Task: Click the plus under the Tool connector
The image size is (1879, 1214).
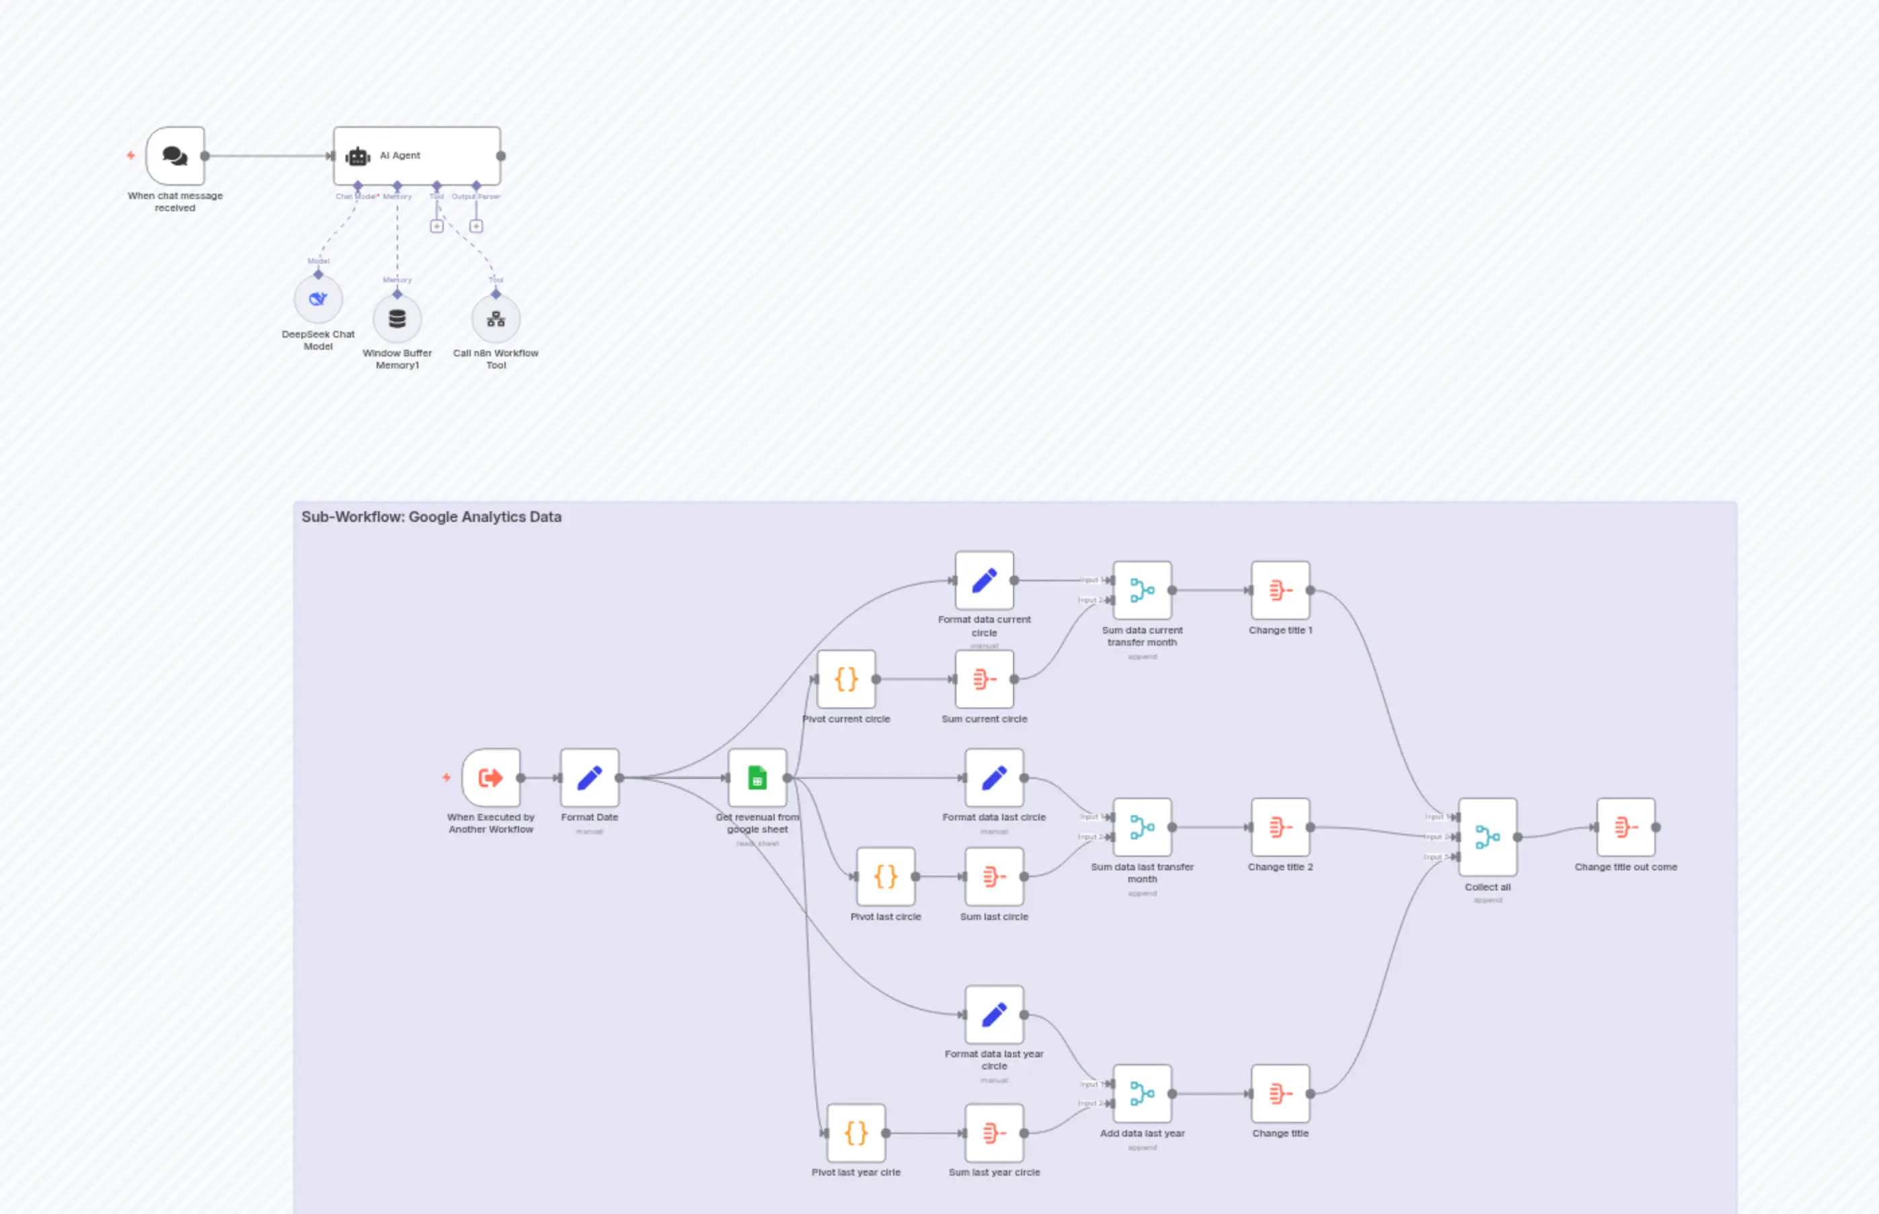Action: pos(436,225)
